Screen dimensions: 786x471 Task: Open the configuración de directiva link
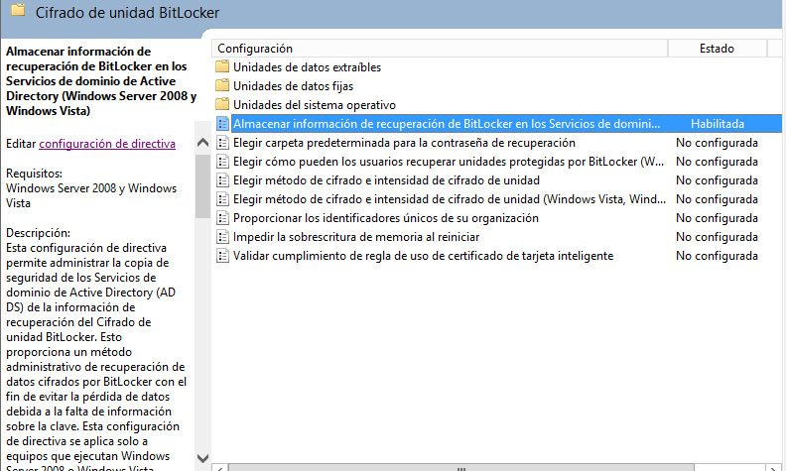point(107,144)
